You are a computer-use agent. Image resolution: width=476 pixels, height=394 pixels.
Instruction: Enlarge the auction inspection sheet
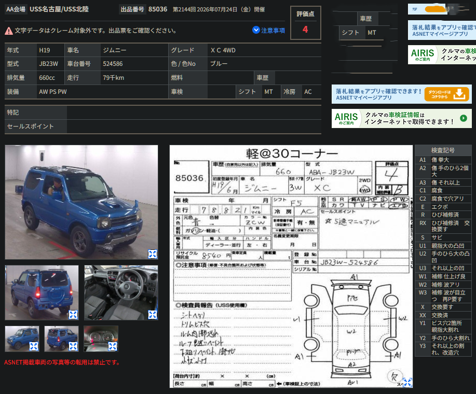coord(407,383)
